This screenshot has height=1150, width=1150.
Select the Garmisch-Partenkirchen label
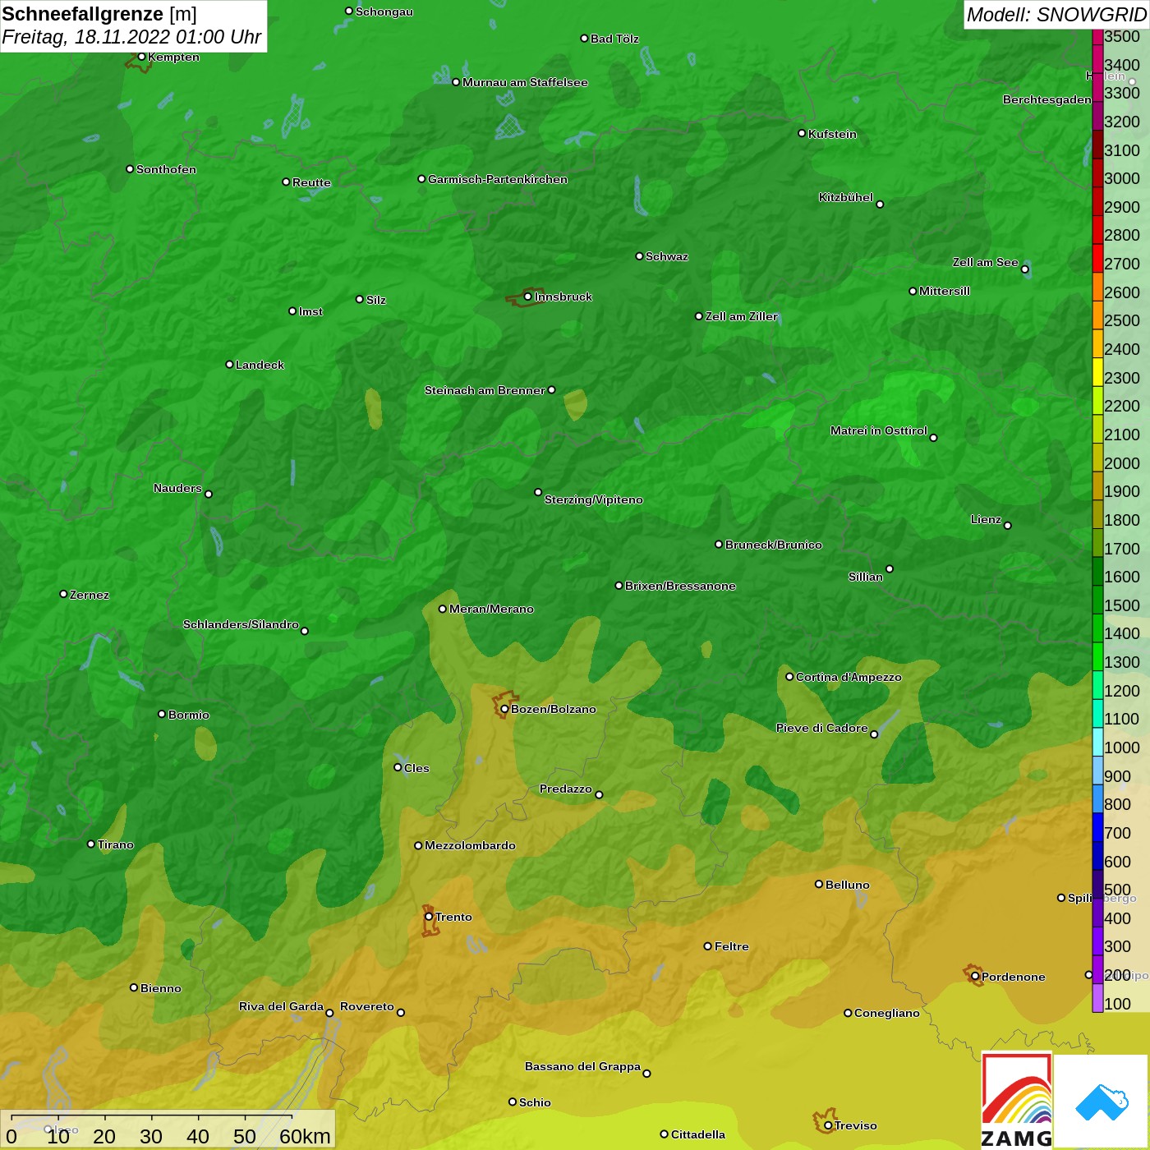point(497,179)
